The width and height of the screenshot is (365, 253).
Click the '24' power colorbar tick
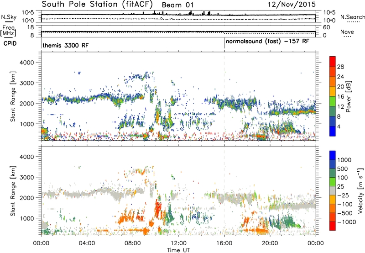[x=340, y=77]
